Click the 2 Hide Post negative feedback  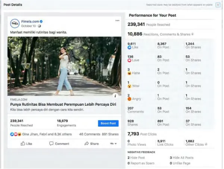[x=136, y=158]
